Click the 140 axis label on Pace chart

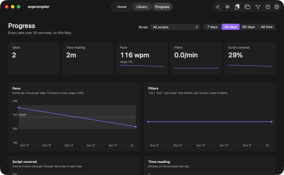tap(15, 101)
